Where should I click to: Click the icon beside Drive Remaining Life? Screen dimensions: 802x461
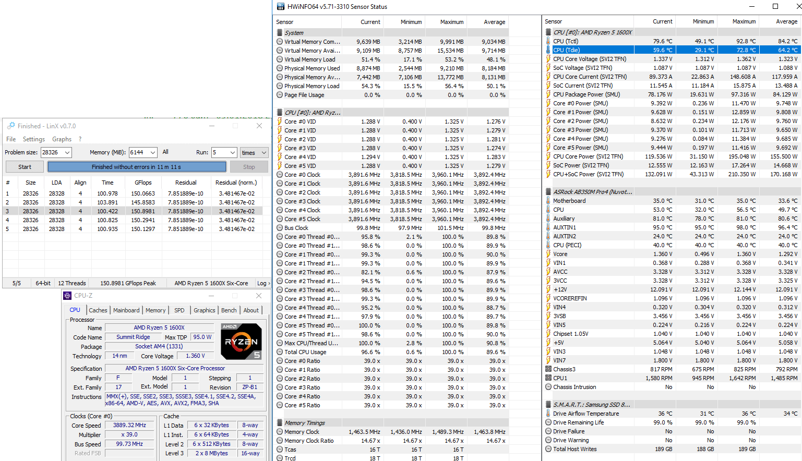548,422
